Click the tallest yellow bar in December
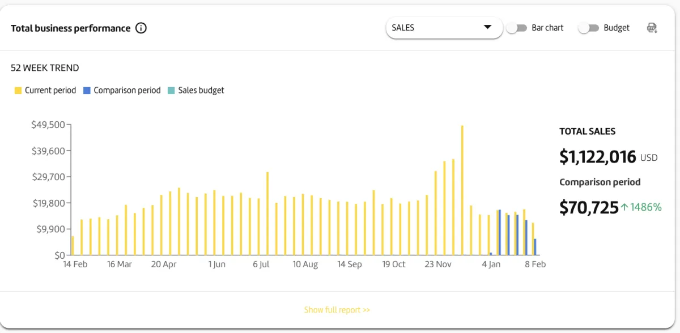Screen dimensions: 680x333 (x=462, y=190)
